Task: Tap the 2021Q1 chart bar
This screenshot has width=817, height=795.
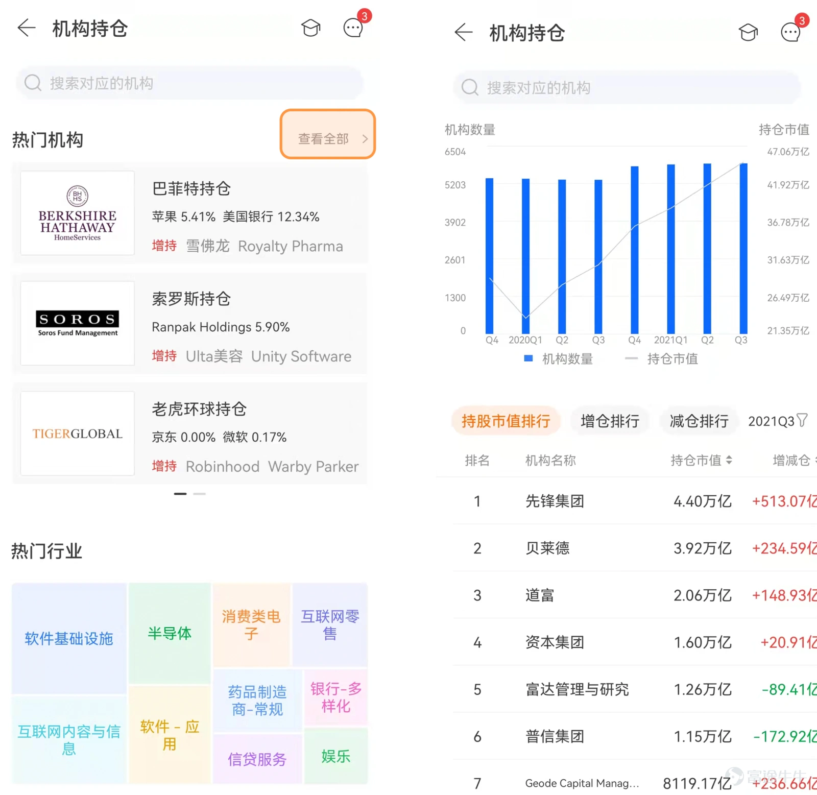Action: pyautogui.click(x=671, y=249)
